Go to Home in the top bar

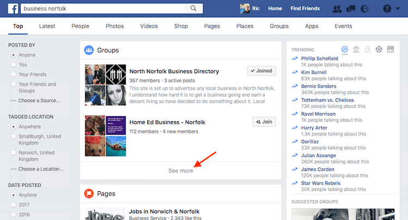point(275,9)
